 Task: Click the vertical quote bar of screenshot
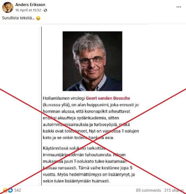41,106
